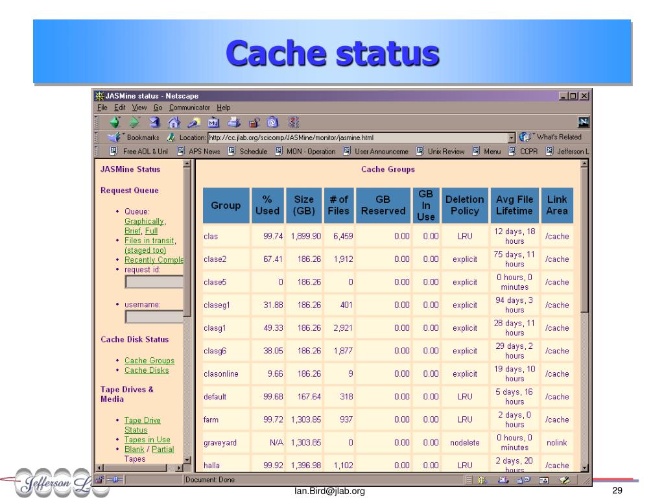Click the request id input field
This screenshot has height=498, width=664.
tap(154, 282)
